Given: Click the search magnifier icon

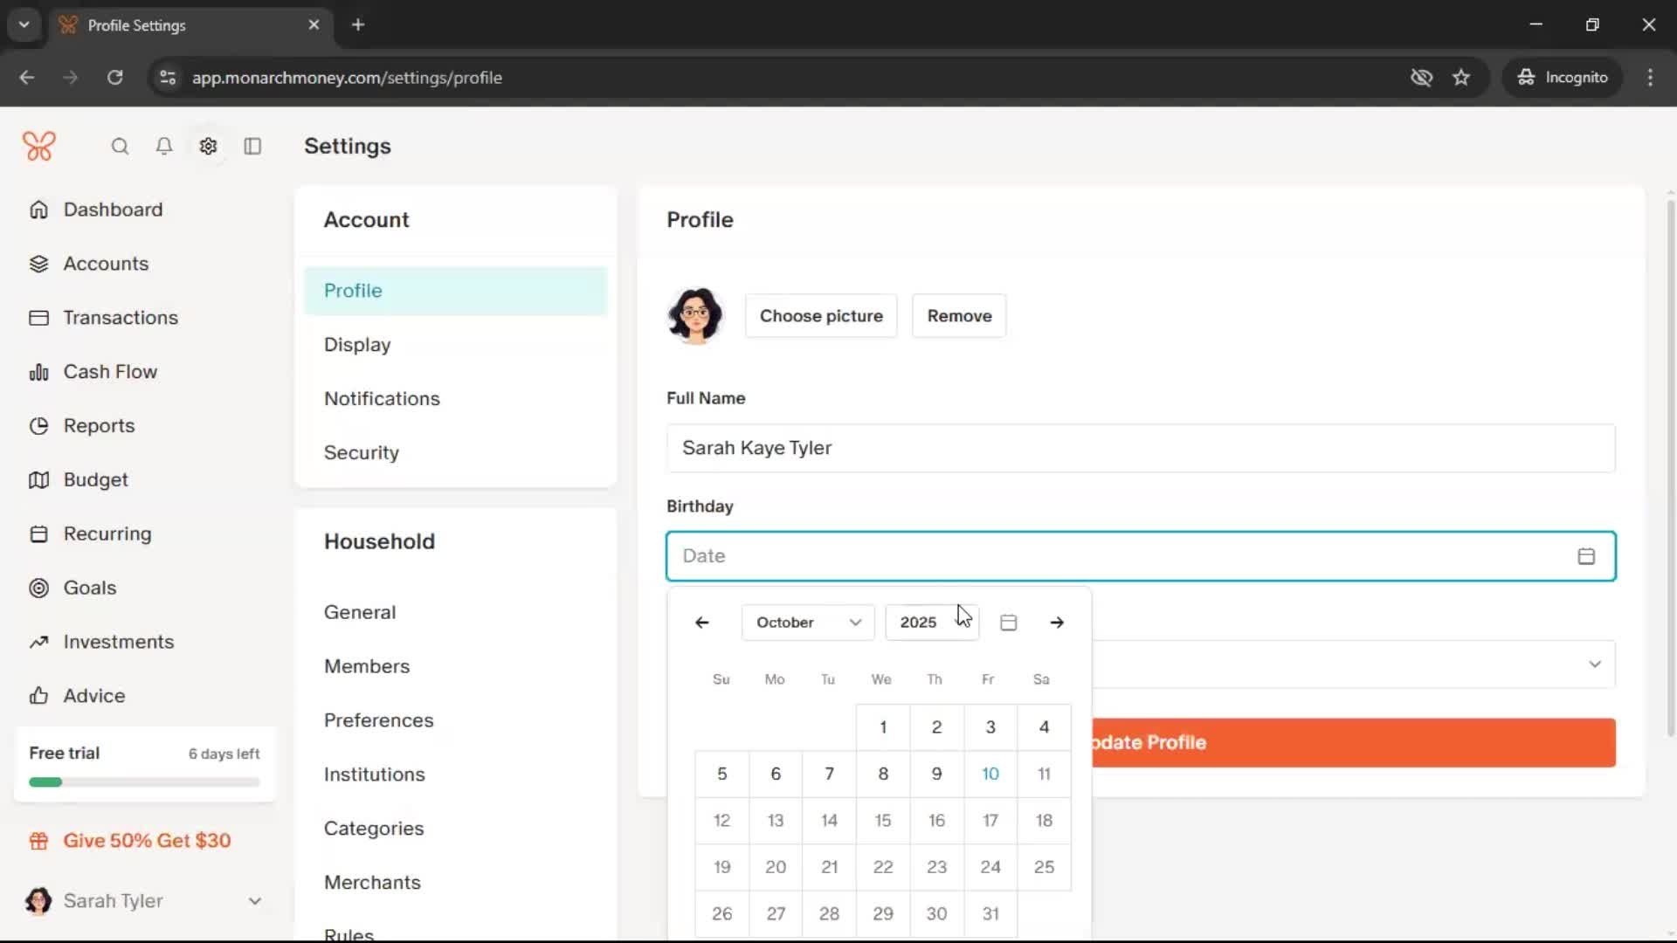Looking at the screenshot, I should (x=120, y=146).
